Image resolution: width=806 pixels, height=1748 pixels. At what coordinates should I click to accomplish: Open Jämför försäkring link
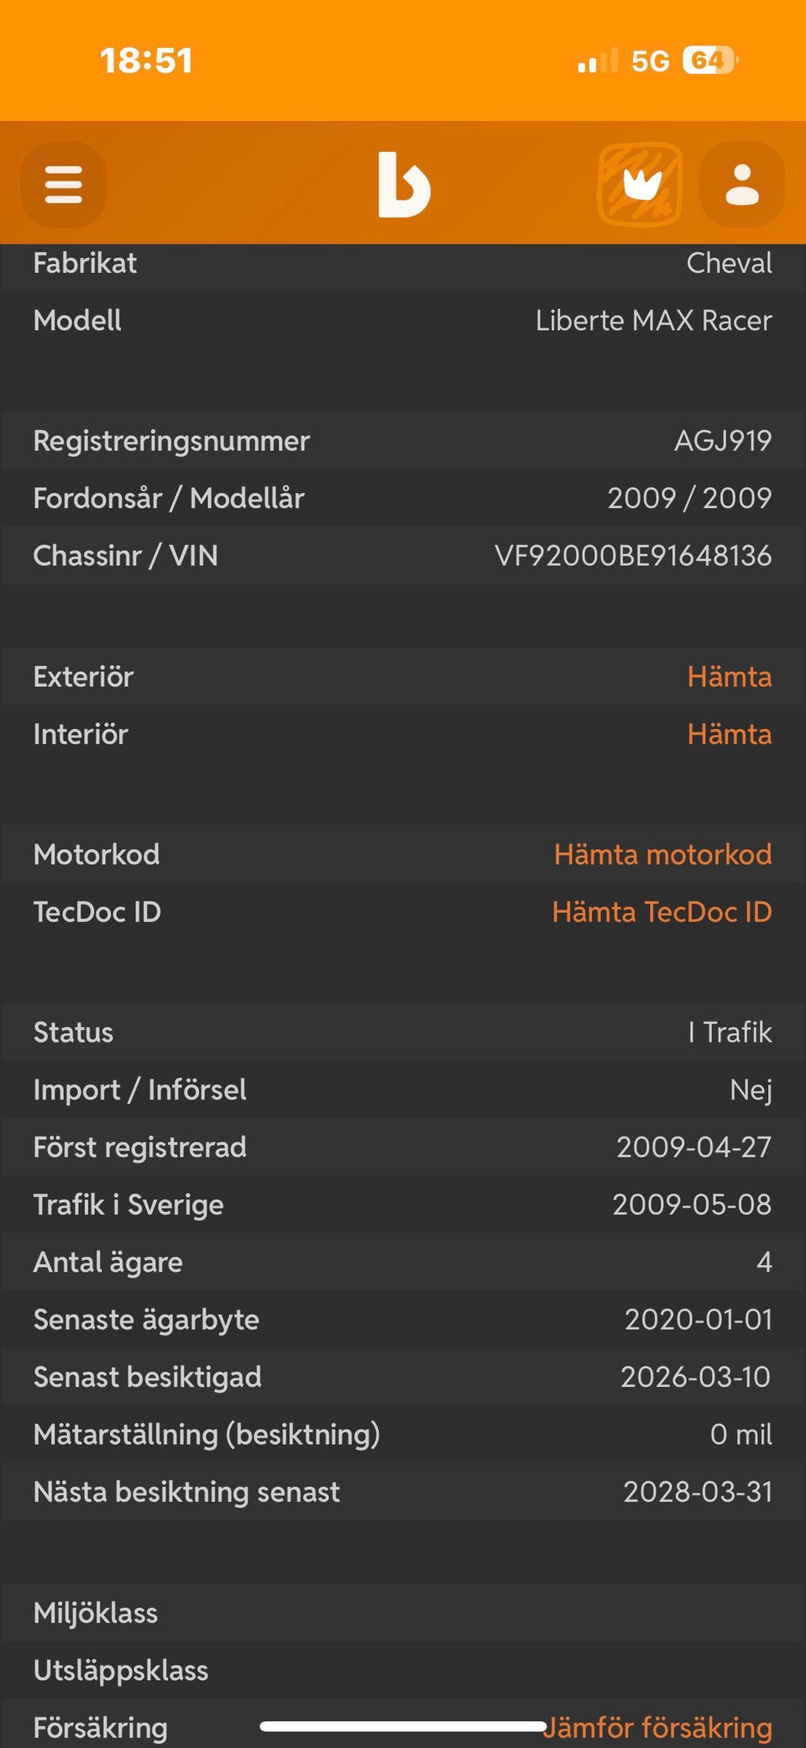pos(658,1728)
